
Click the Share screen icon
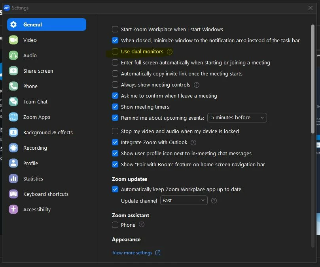tap(13, 71)
